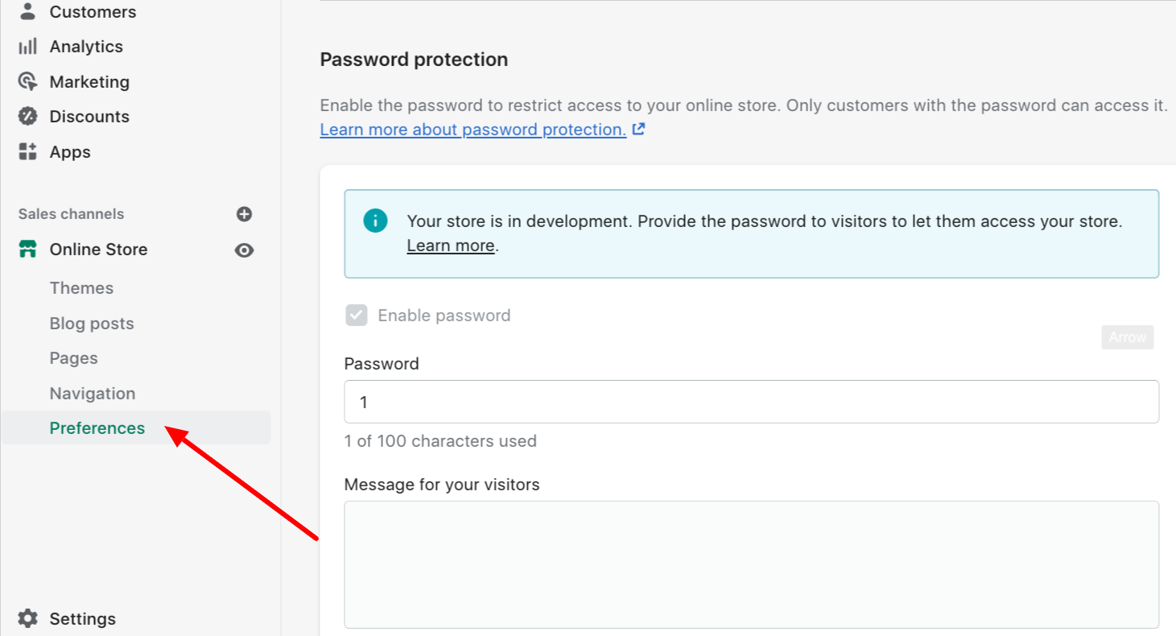Viewport: 1176px width, 636px height.
Task: Add sales channel with plus icon
Action: click(x=245, y=214)
